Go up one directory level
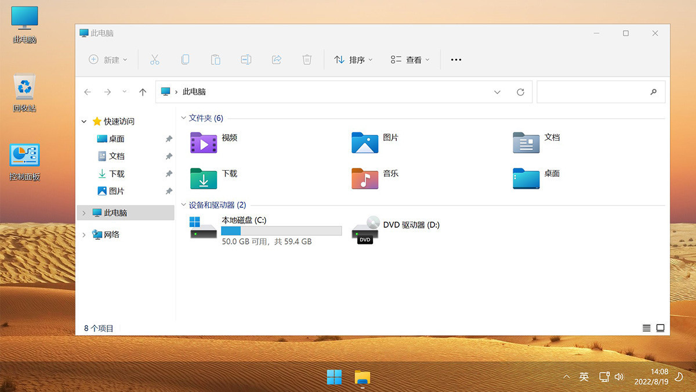696x392 pixels. [x=143, y=92]
